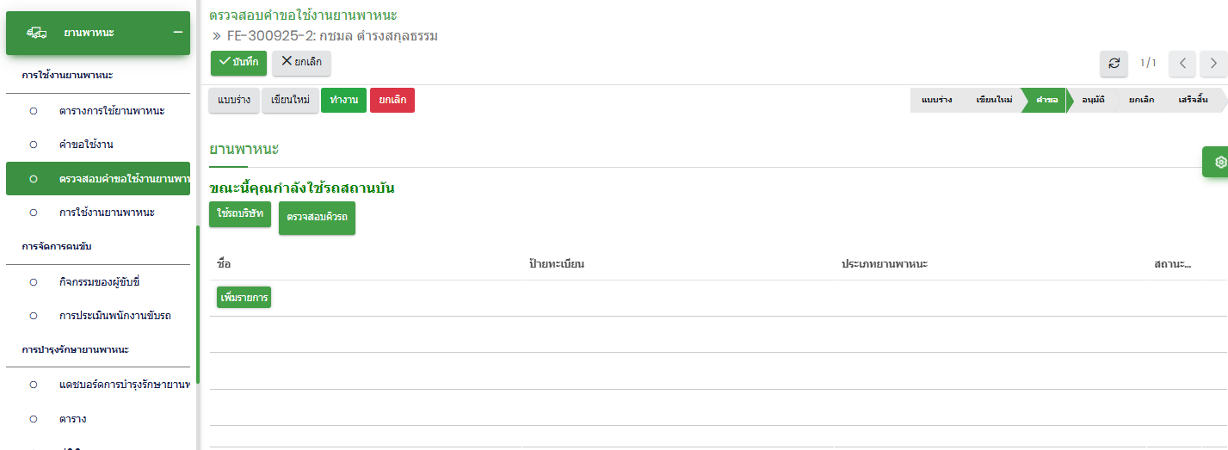Click the ตรวจสอบคิวรถ button
Image resolution: width=1228 pixels, height=450 pixels.
317,218
